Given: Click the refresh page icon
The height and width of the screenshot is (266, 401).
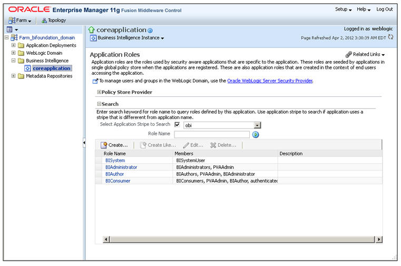Looking at the screenshot, I should point(390,37).
